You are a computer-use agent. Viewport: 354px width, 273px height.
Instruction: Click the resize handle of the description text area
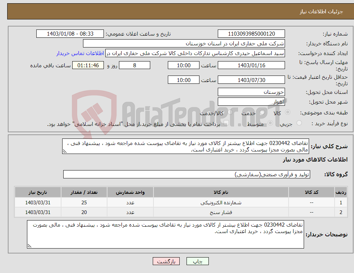[65, 151]
